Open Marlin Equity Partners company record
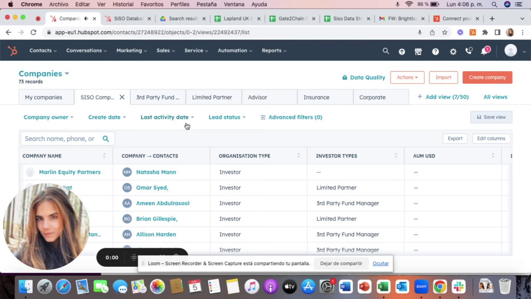This screenshot has width=531, height=299. (70, 172)
